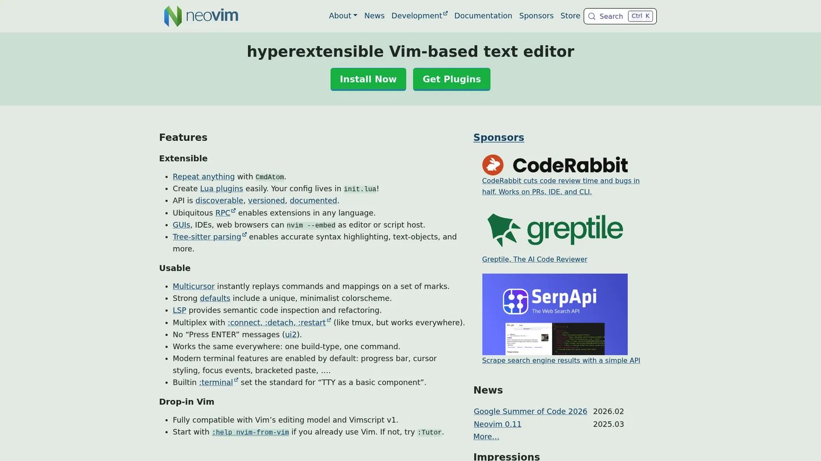Open the More… news link

point(486,437)
